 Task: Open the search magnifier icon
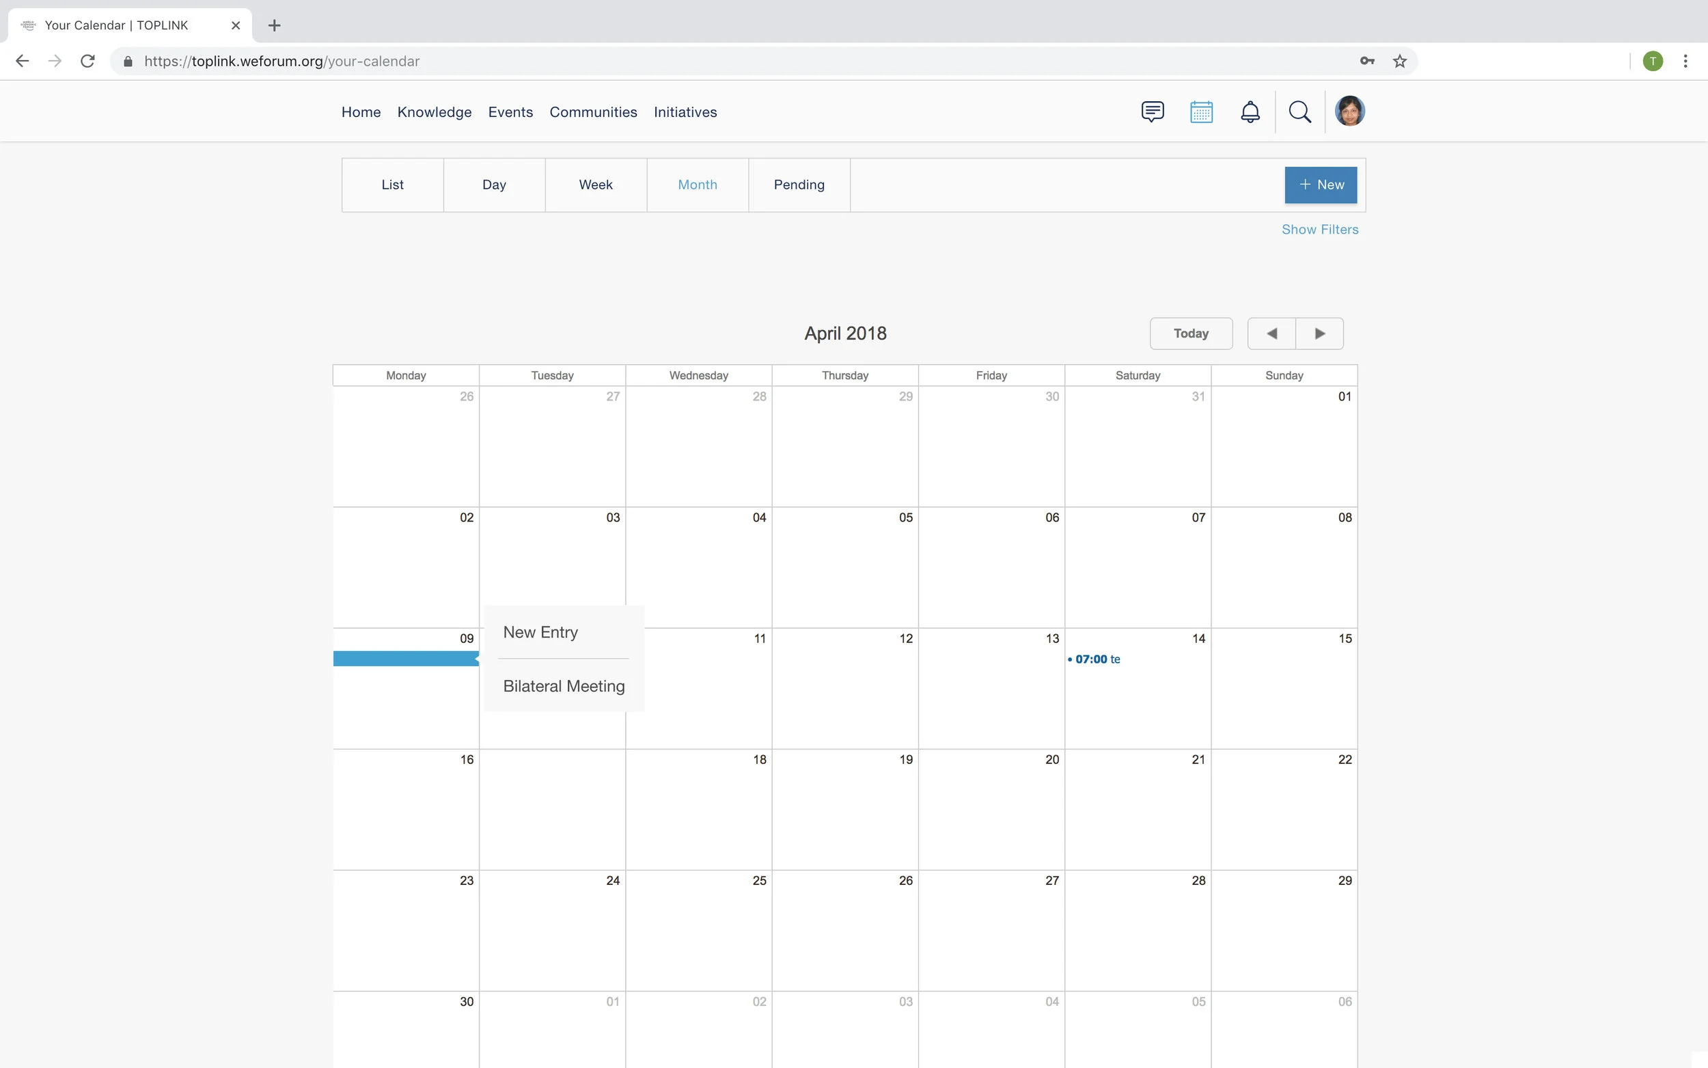tap(1299, 111)
